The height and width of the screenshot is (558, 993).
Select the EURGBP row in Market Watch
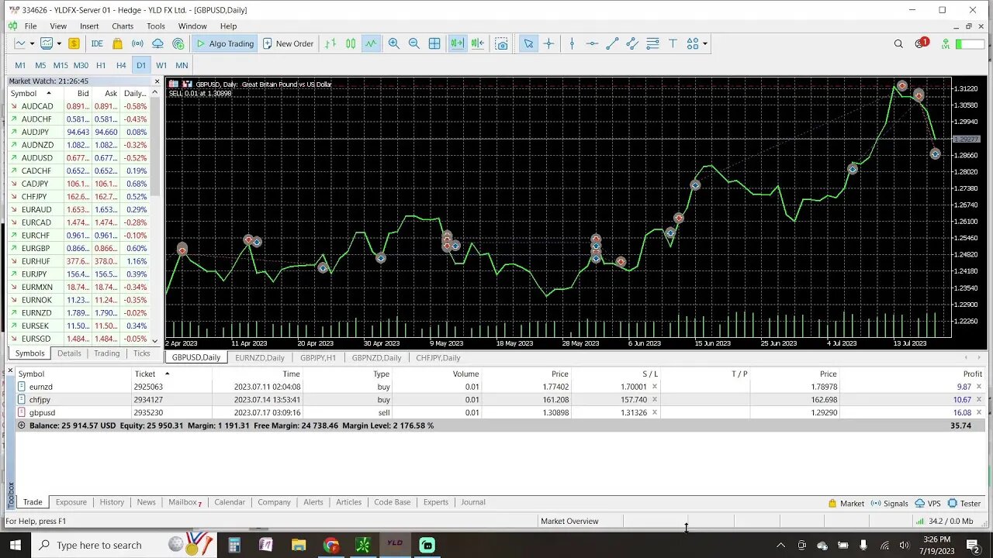pos(81,248)
